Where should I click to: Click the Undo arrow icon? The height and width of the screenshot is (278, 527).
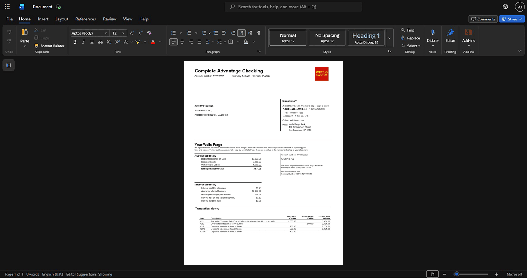tap(9, 32)
